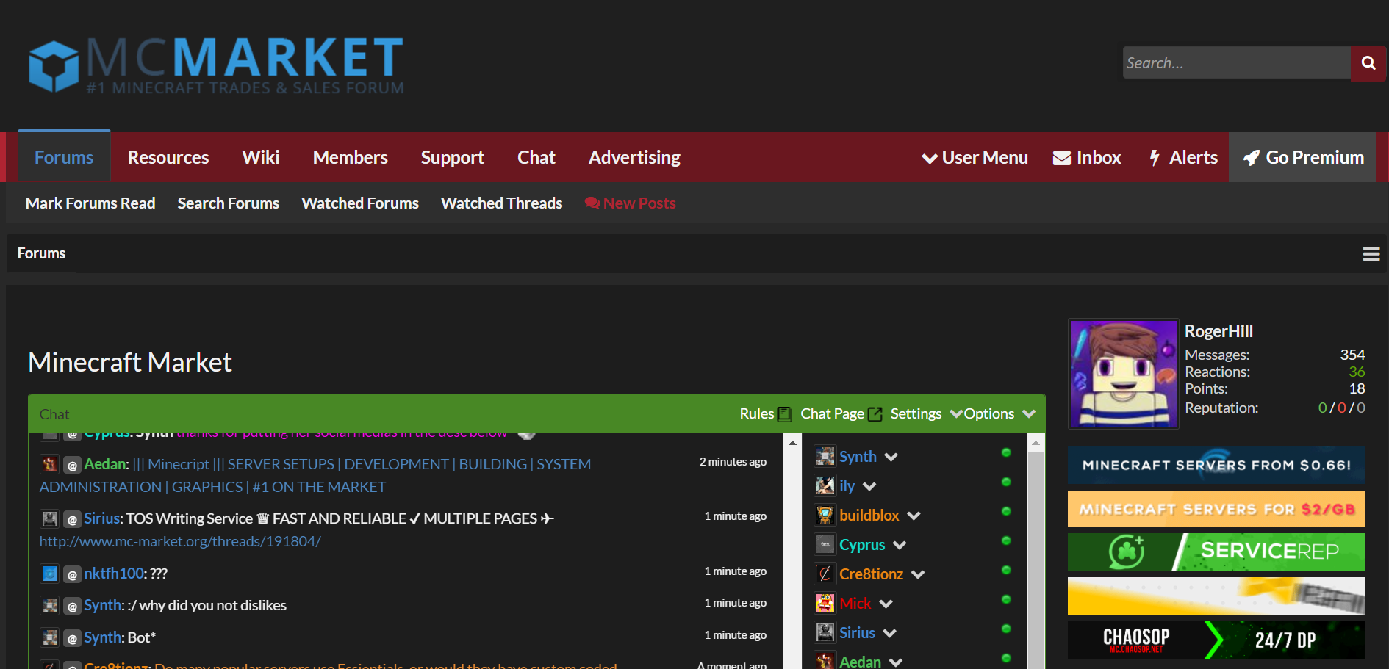The width and height of the screenshot is (1389, 669).
Task: Click nktfh100's avatar in chat
Action: (x=49, y=574)
